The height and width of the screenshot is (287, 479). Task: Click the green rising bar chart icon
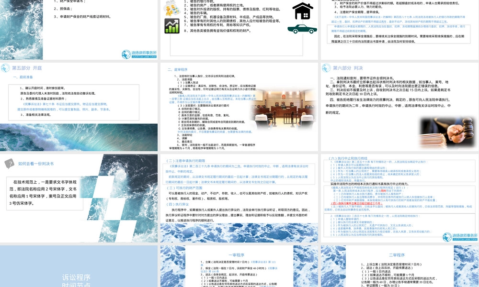pyautogui.click(x=172, y=26)
